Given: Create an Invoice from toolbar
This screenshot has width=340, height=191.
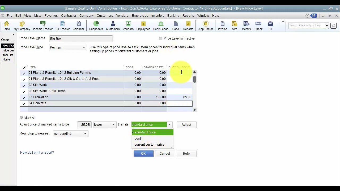Looking at the screenshot, I should pyautogui.click(x=222, y=26).
